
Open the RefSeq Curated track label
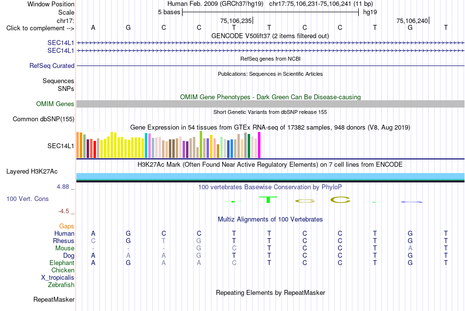pos(52,66)
